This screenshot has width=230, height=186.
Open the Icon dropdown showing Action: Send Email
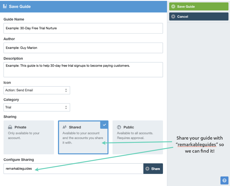tap(37, 90)
